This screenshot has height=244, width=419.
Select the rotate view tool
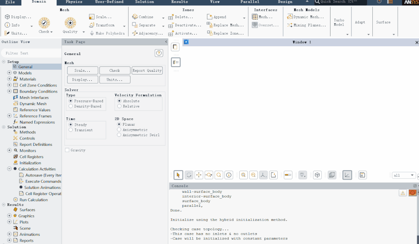pos(189,175)
